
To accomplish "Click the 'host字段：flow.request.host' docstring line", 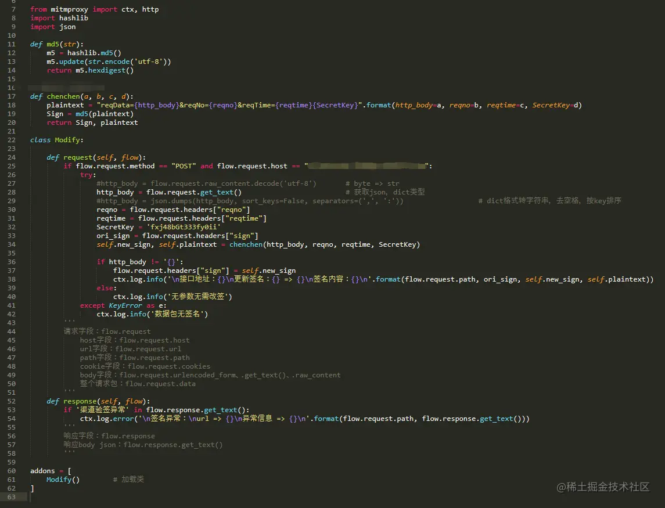I will (134, 340).
